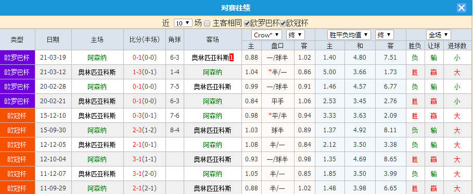
Task: Select the 欧罗巴杯 tag on the 20-02-21 row
Action: click(17, 101)
